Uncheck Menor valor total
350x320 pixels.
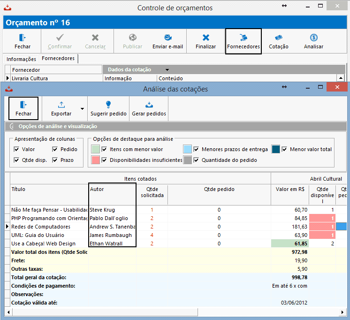click(284, 149)
